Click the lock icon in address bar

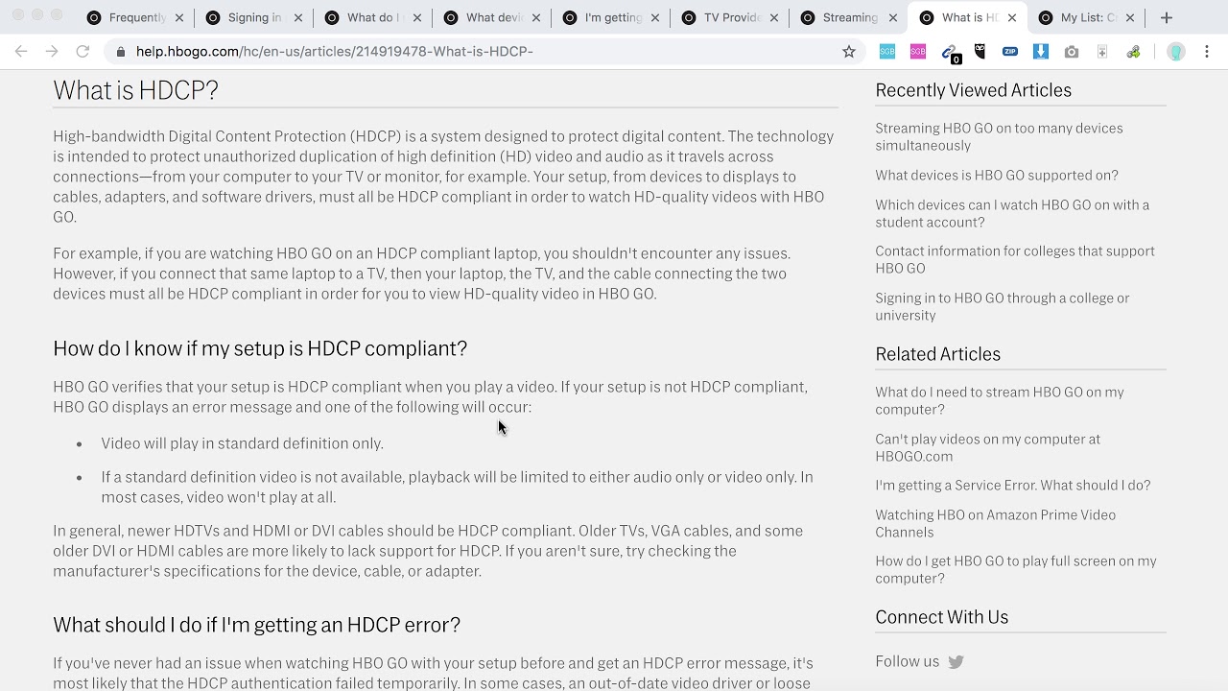pos(121,52)
